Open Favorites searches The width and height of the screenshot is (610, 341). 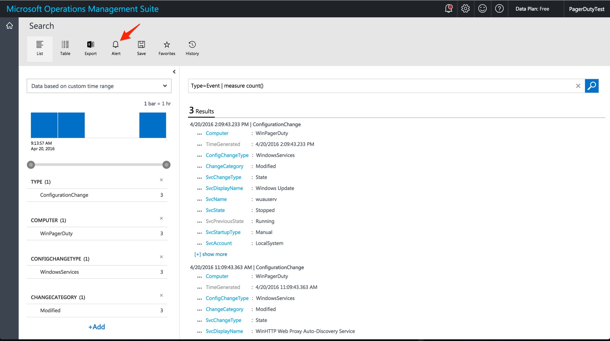(167, 48)
